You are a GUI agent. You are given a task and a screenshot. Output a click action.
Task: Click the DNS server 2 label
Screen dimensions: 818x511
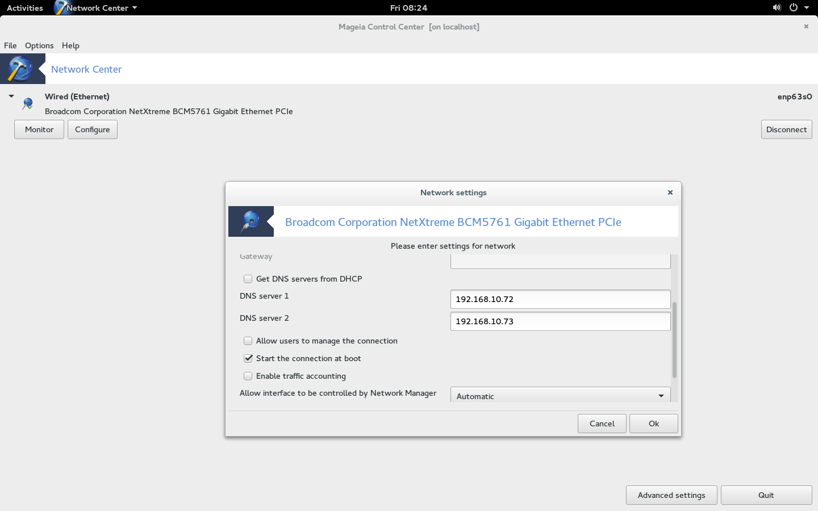tap(264, 318)
